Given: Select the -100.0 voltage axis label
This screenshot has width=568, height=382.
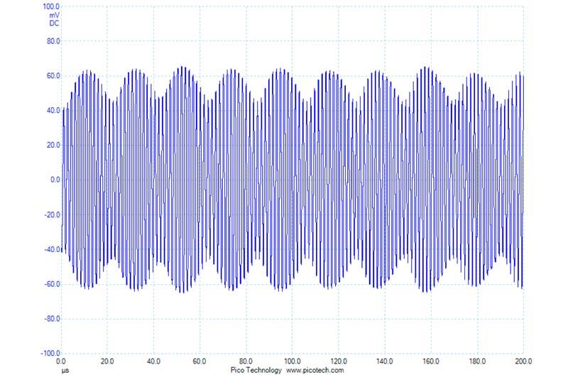Looking at the screenshot, I should 50,353.
